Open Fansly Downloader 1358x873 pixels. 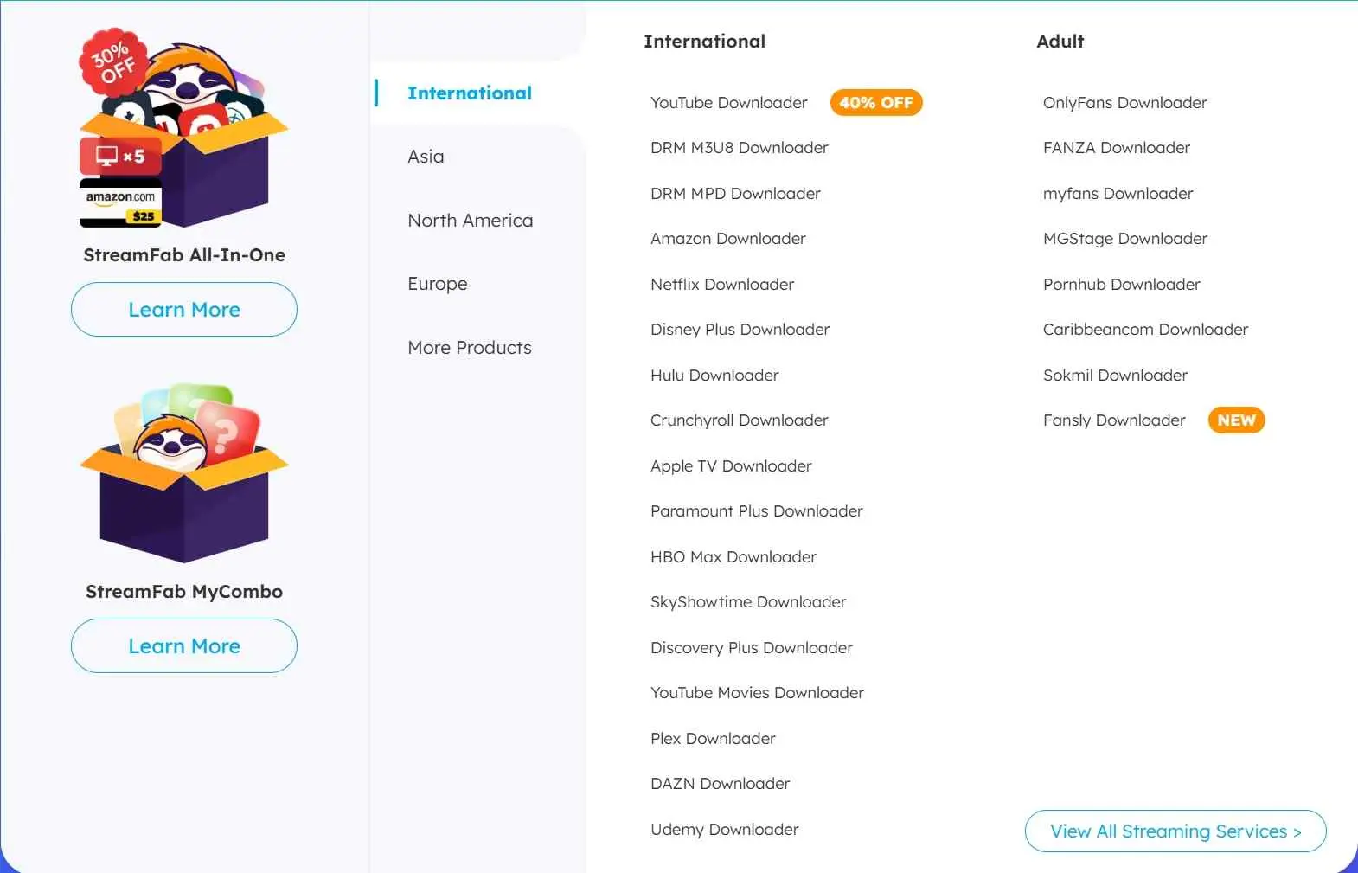click(1114, 420)
